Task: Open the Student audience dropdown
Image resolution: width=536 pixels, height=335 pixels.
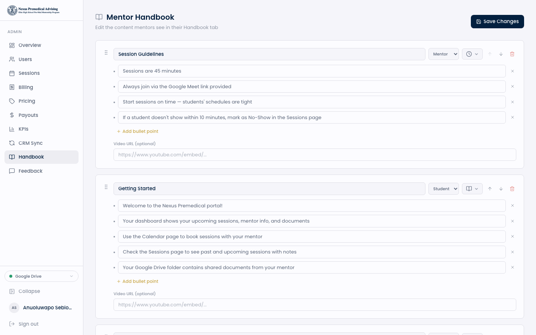Action: 444,189
